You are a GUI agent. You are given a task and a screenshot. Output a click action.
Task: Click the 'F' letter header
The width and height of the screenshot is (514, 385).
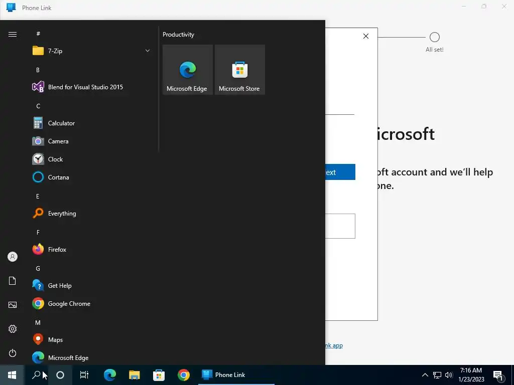click(38, 233)
